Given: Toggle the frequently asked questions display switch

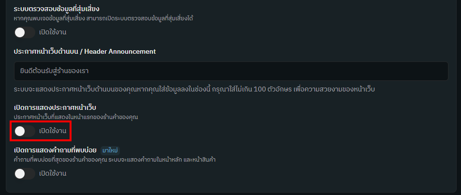Looking at the screenshot, I should pos(24,173).
